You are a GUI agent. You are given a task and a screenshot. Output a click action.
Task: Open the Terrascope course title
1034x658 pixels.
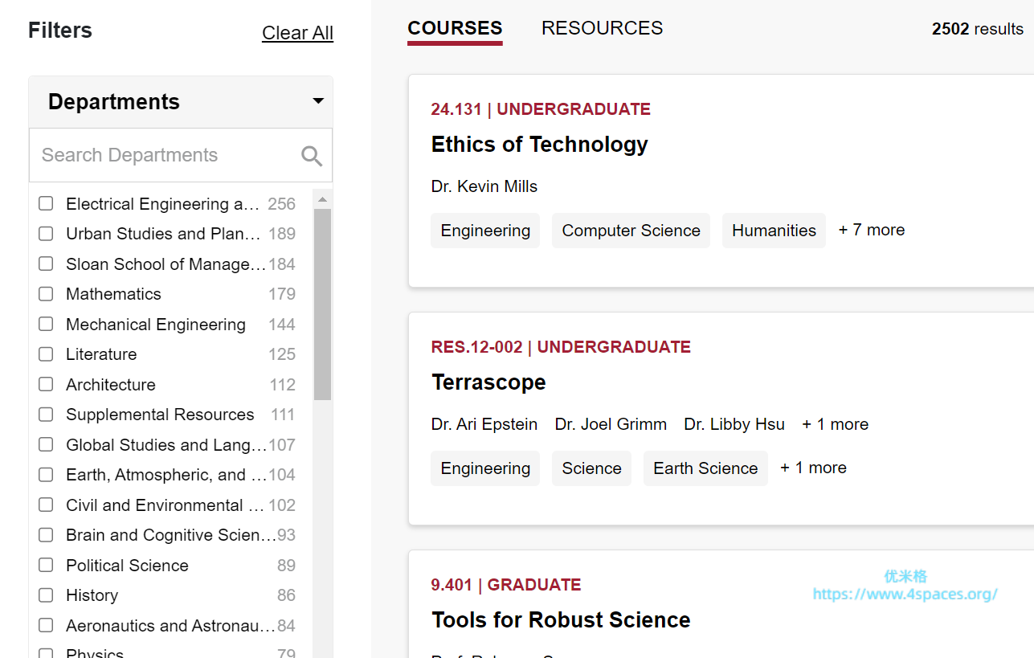point(488,382)
